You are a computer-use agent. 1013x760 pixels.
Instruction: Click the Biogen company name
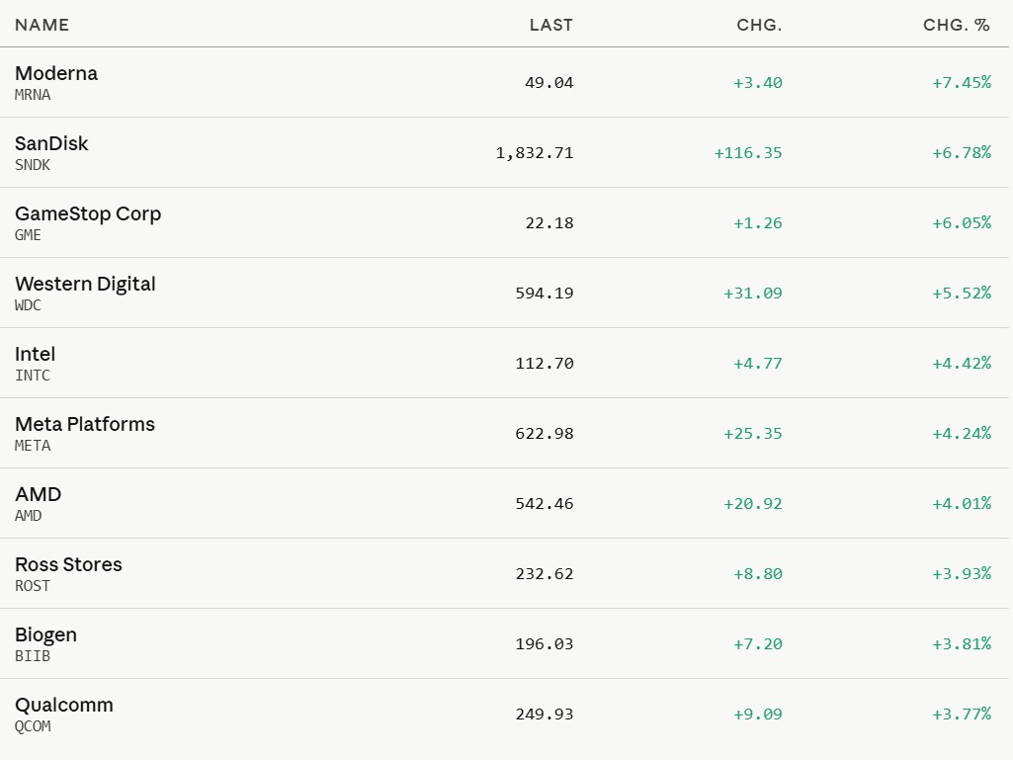pyautogui.click(x=45, y=635)
